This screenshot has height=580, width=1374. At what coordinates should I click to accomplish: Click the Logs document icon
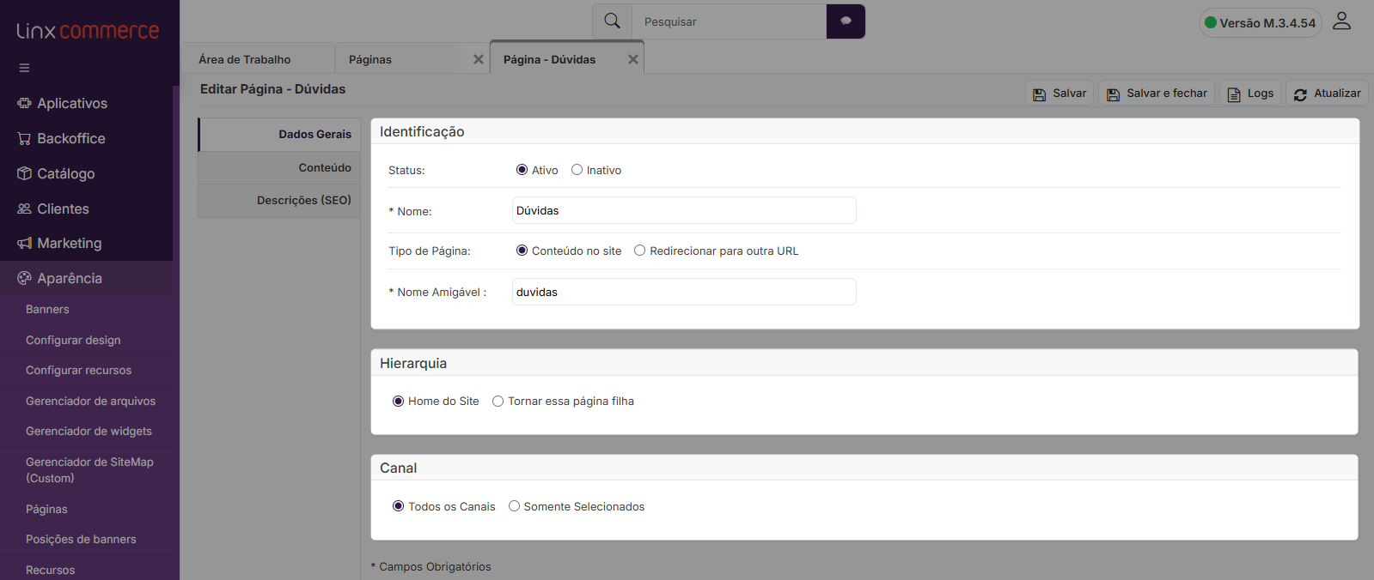[1234, 94]
